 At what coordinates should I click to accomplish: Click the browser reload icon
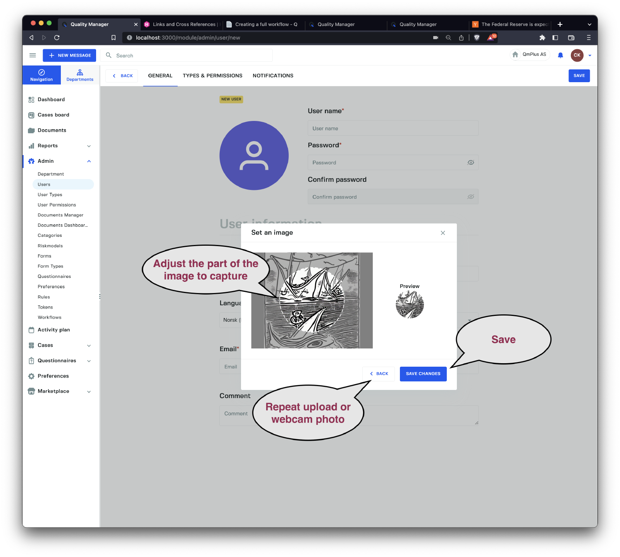coord(57,38)
